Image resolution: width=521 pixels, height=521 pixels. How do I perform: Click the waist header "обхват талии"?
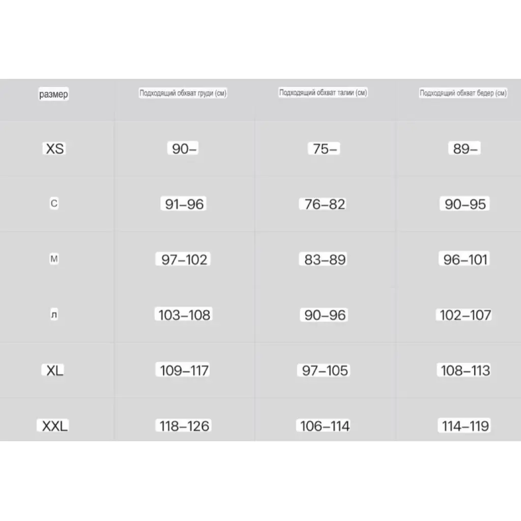tap(323, 93)
